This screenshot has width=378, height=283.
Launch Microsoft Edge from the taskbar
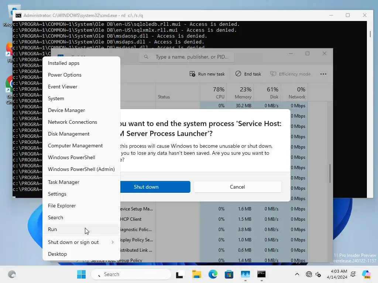pos(213,274)
